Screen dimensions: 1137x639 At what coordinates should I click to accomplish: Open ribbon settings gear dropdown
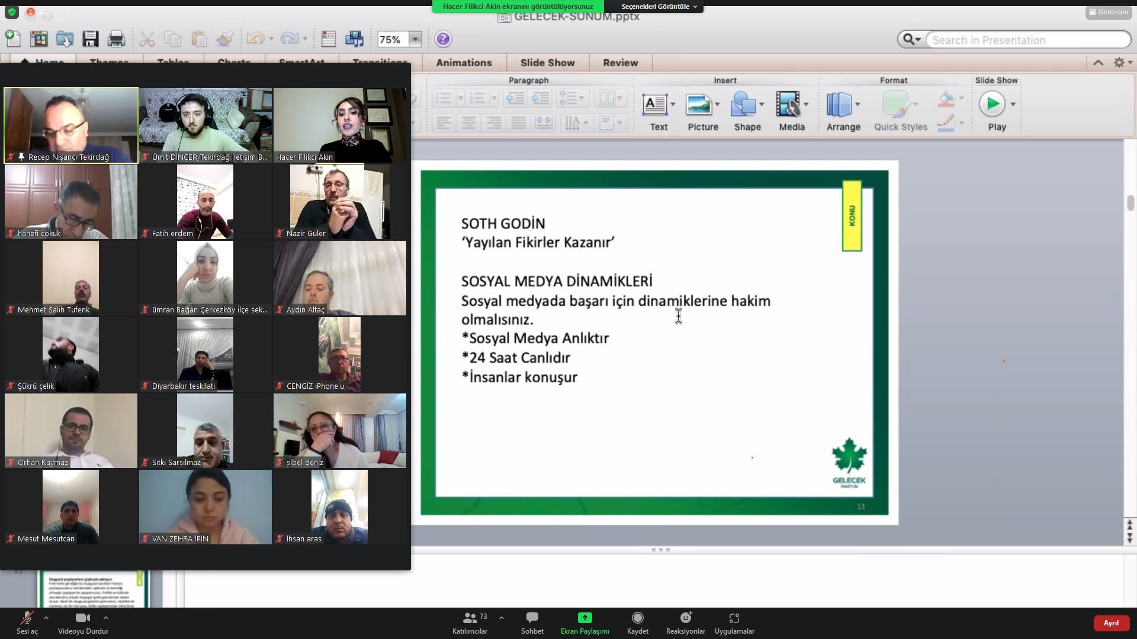pyautogui.click(x=1122, y=62)
